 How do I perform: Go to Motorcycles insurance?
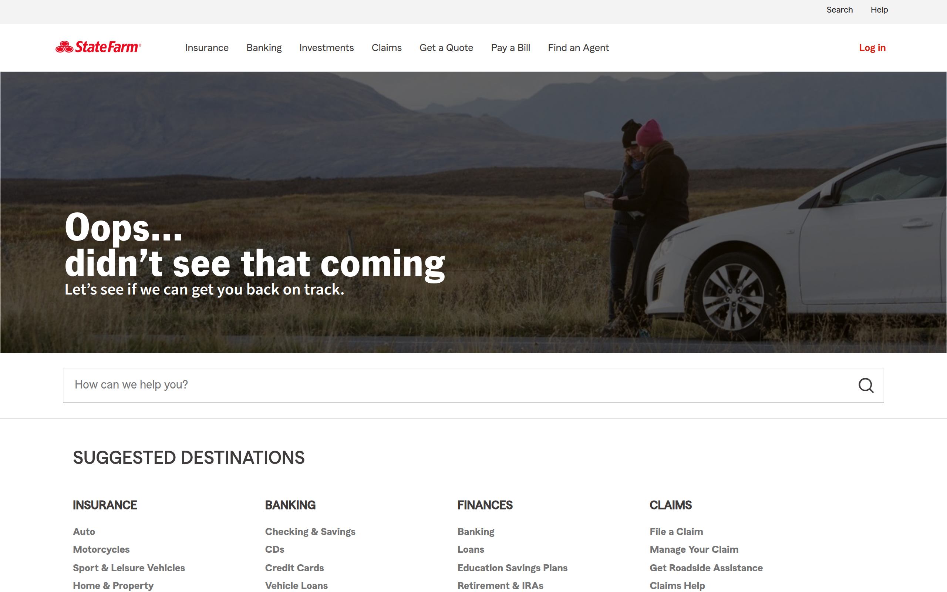(x=101, y=549)
